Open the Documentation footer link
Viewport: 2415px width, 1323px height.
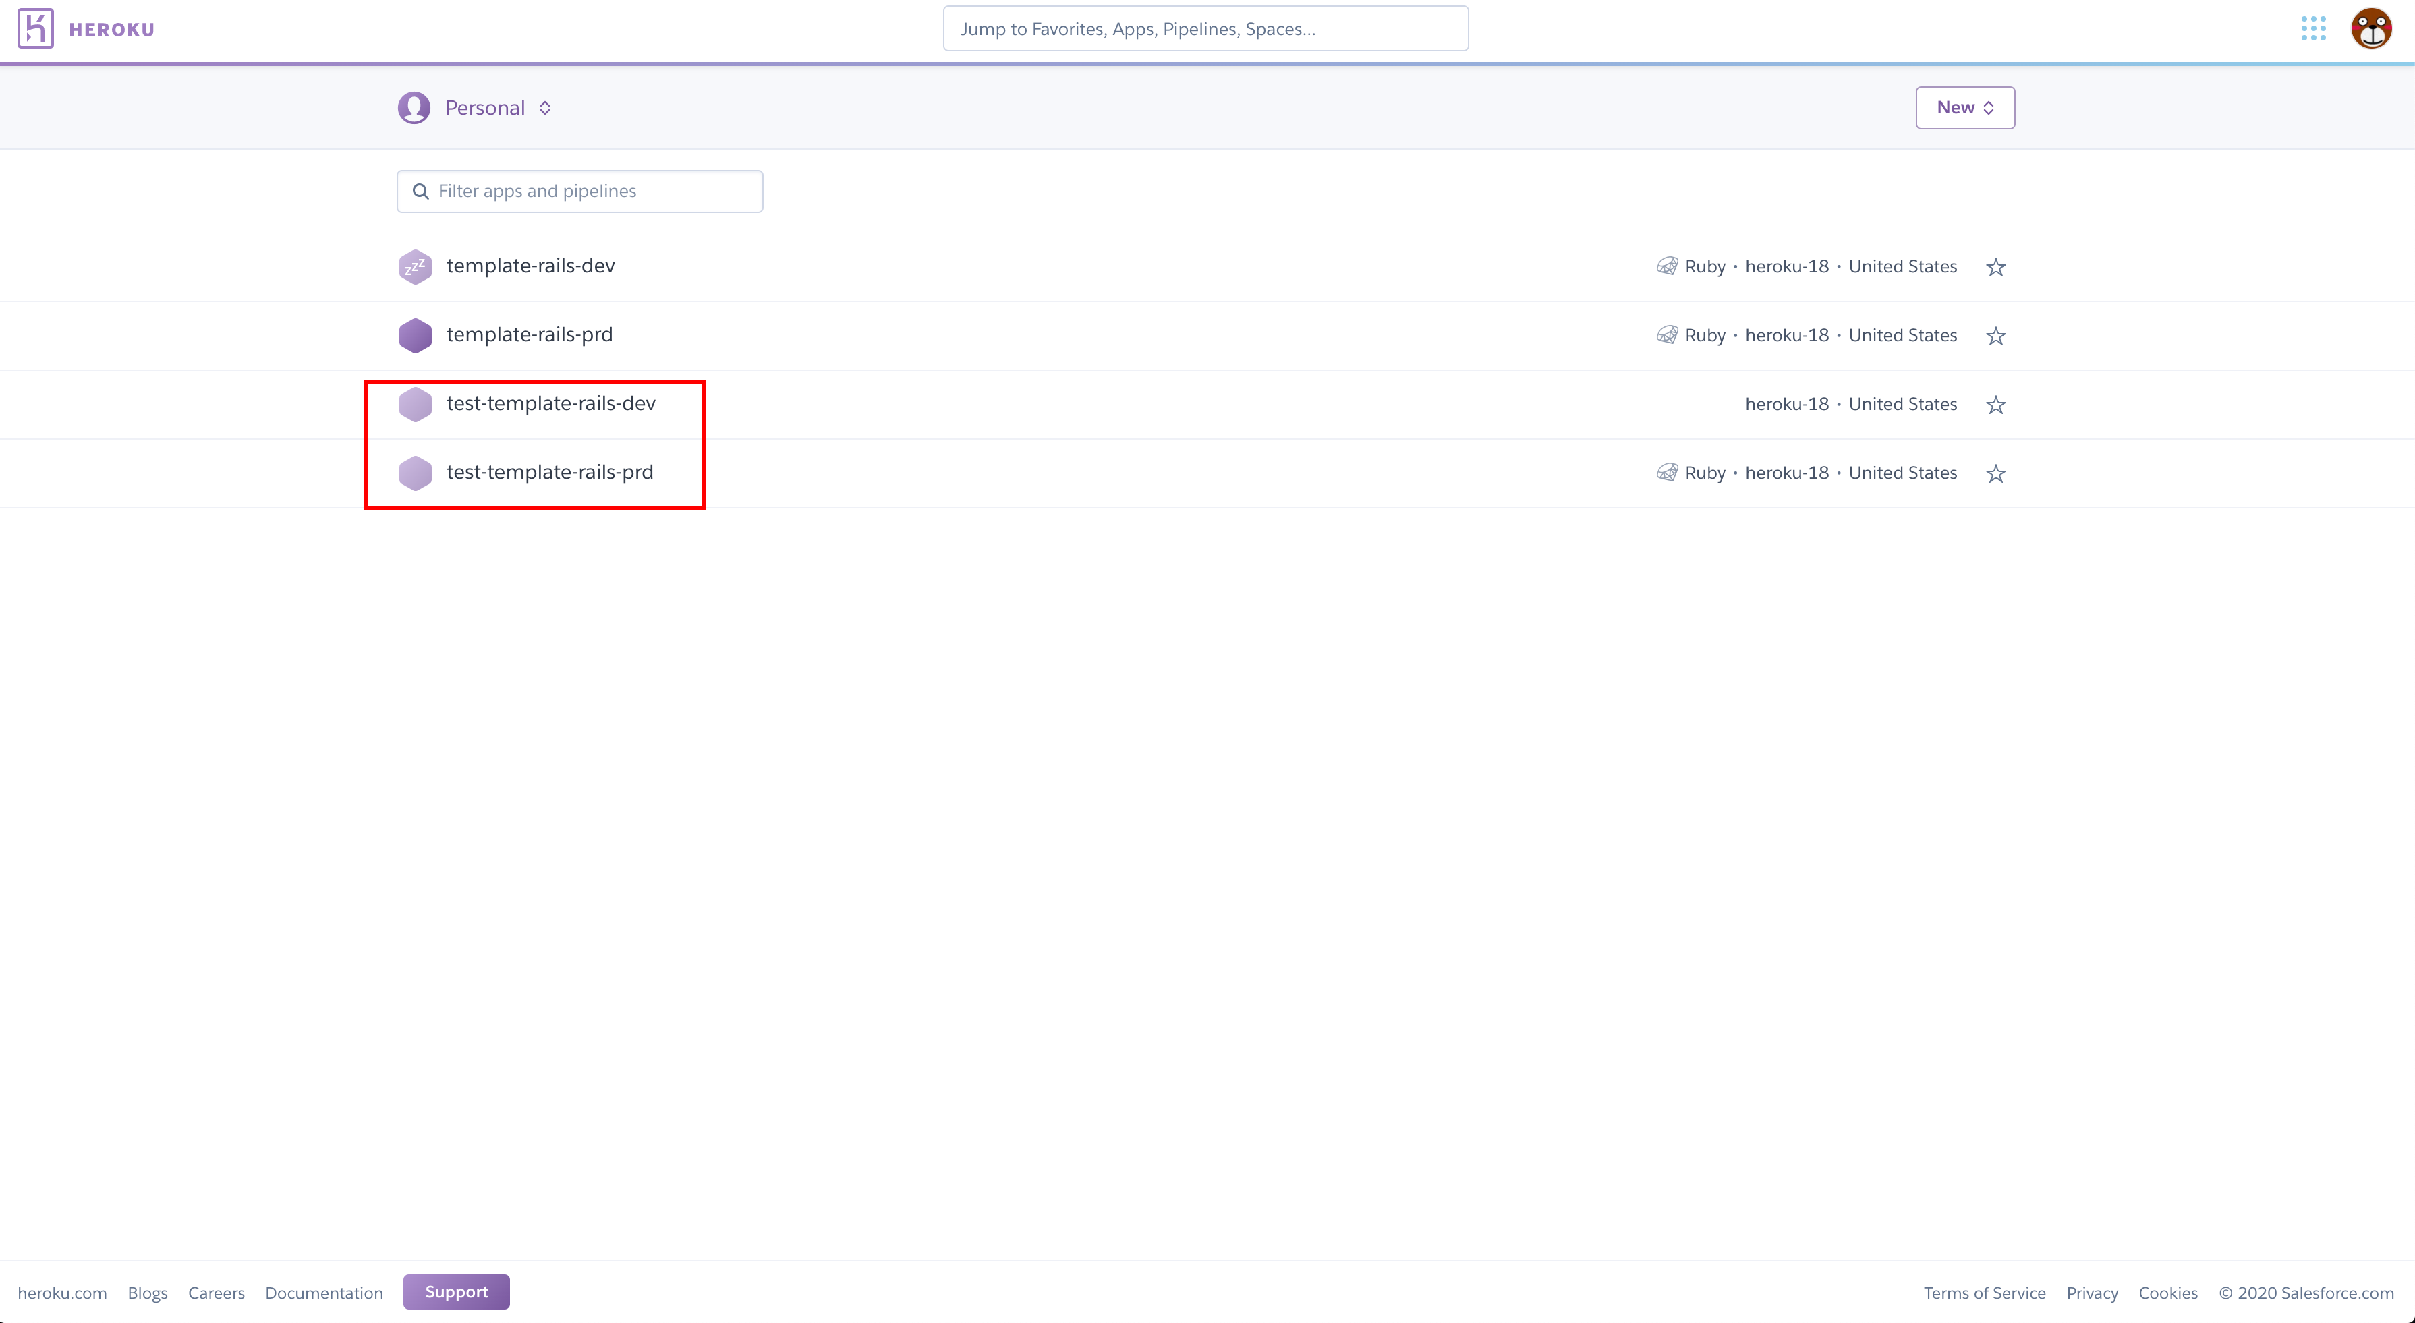(x=323, y=1293)
